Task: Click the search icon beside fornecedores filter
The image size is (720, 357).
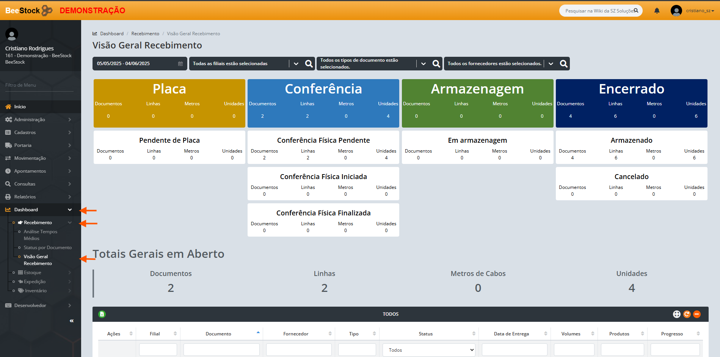Action: point(563,64)
